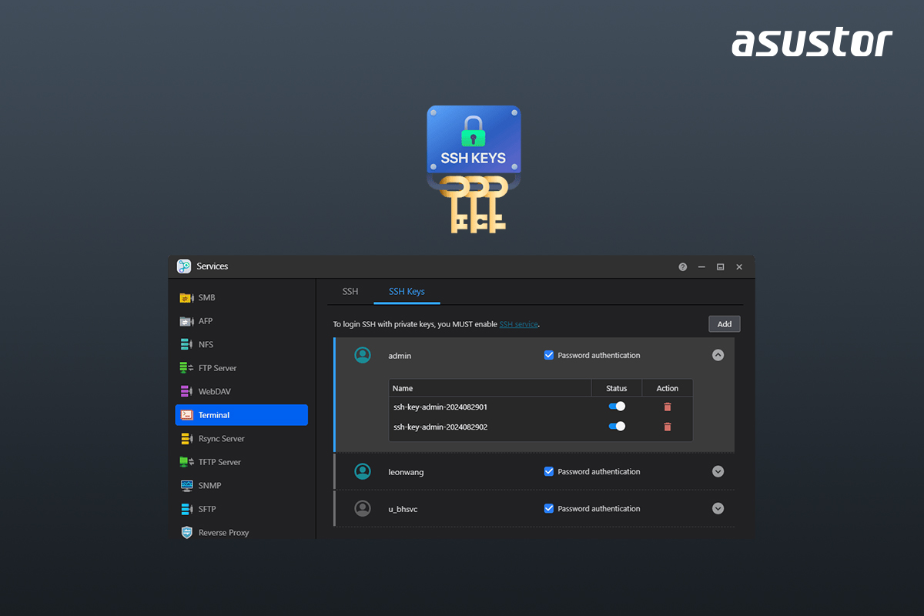Uncheck Password authentication for admin
Image resolution: width=924 pixels, height=616 pixels.
[x=549, y=356]
